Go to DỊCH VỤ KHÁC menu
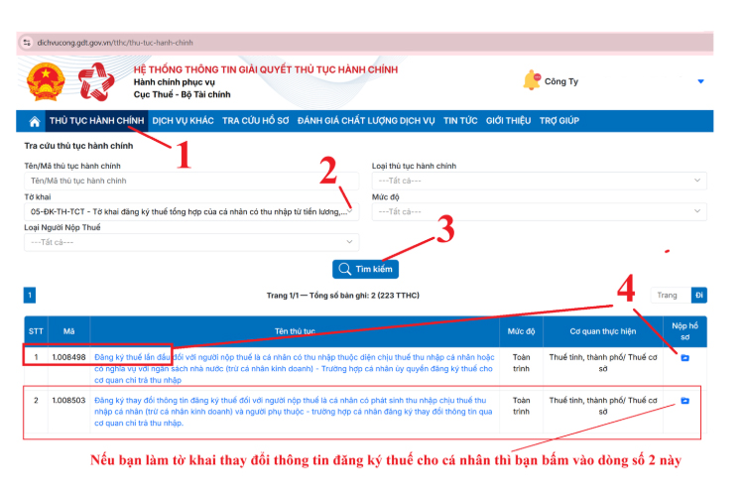The image size is (744, 496). pos(183,121)
